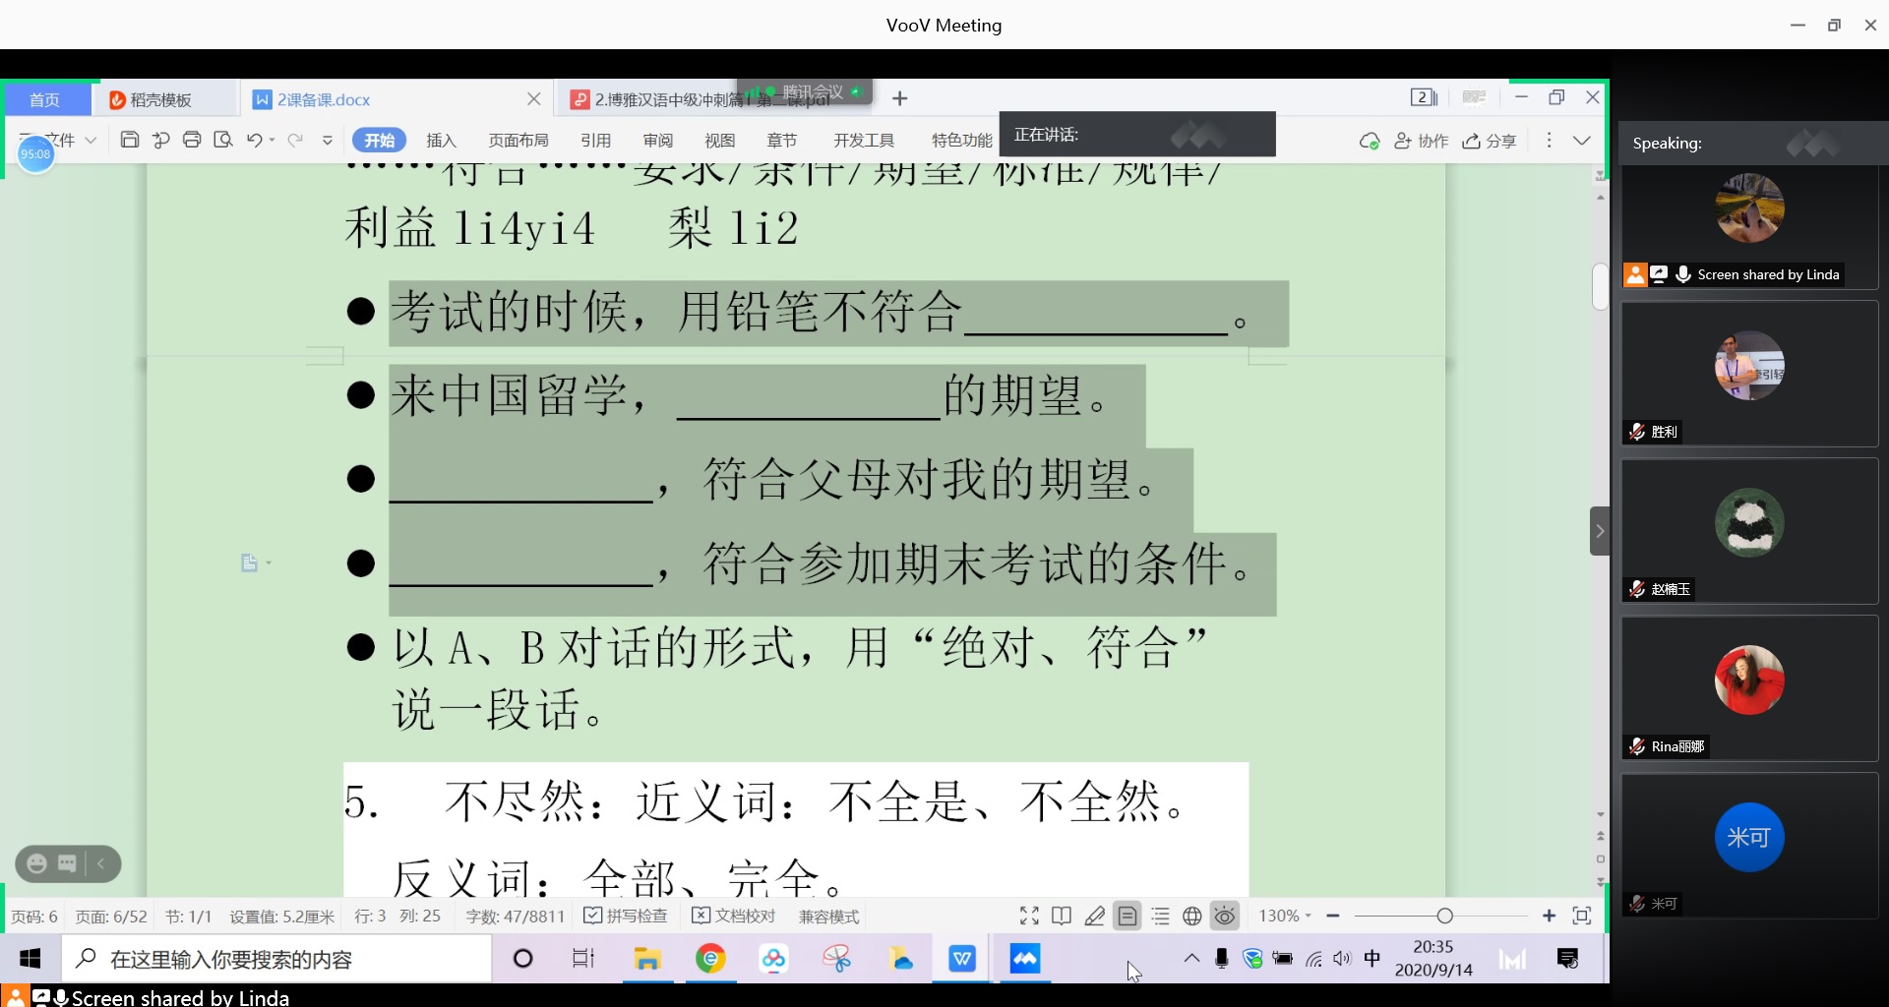Open the 插入 ribbon tab
Screen dimensions: 1889x1007
(441, 141)
